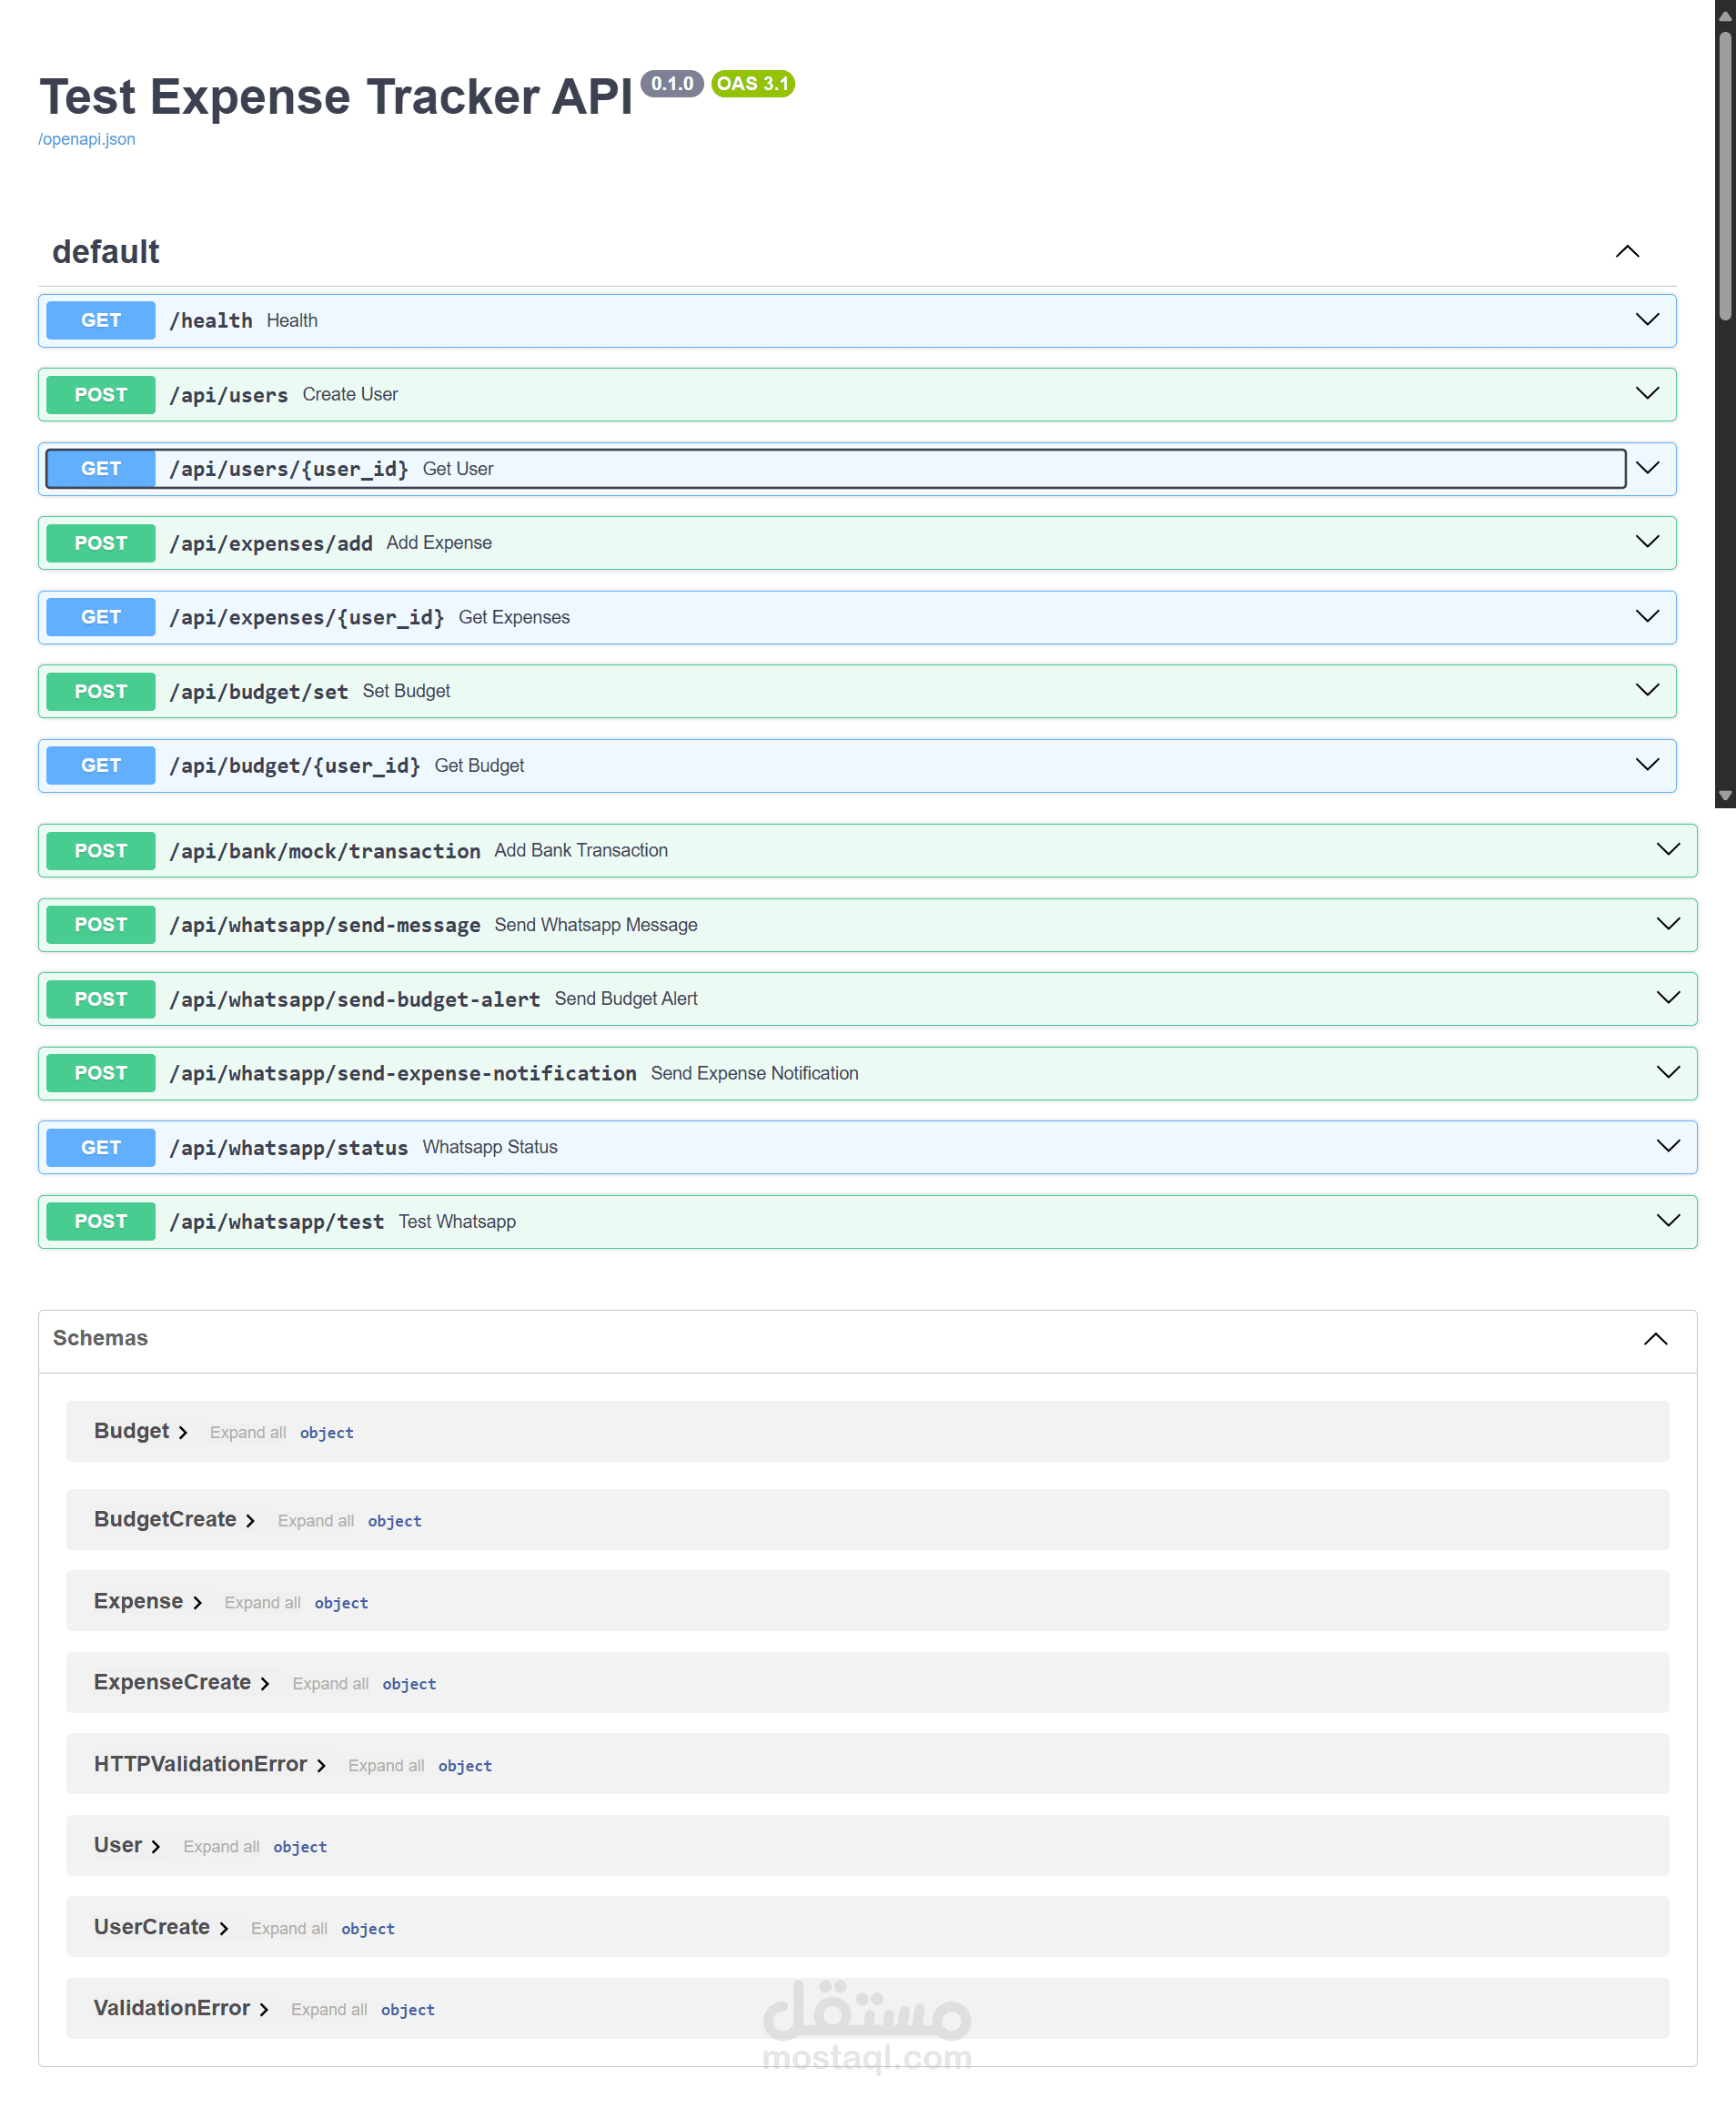Open Send Budget Alert endpoint row
Viewport: 1736px width, 2119px height.
pyautogui.click(x=354, y=999)
